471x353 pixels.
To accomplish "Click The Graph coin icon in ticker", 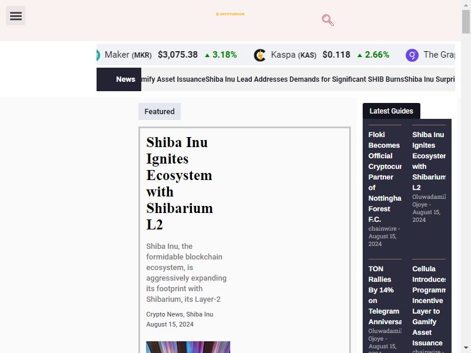I will pyautogui.click(x=412, y=55).
